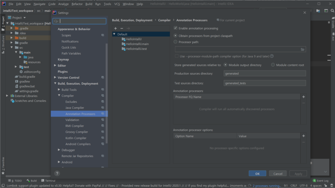Add a processor FQ name entry
Screen dimensions: 335x188
[x=303, y=97]
